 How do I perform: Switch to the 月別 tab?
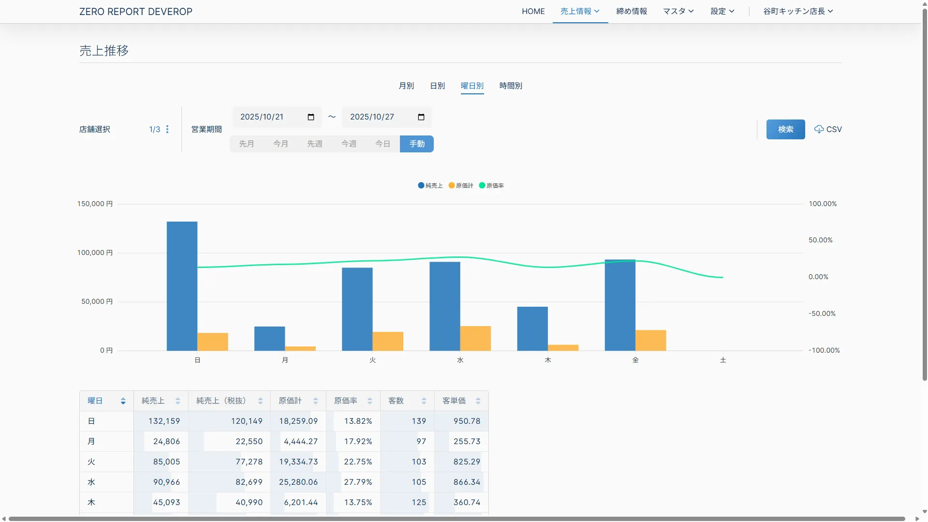pos(406,86)
